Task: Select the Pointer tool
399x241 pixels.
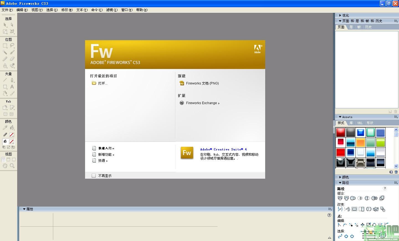Action: pyautogui.click(x=5, y=25)
